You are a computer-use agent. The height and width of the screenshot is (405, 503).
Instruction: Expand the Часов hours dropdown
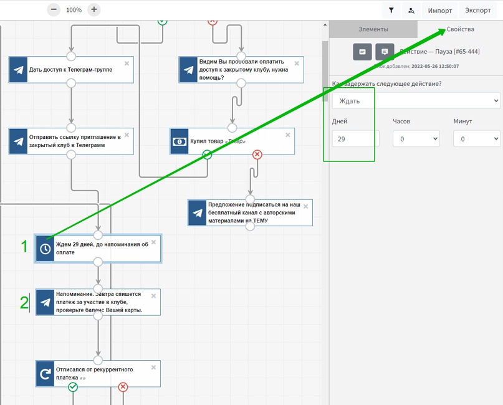click(x=416, y=139)
